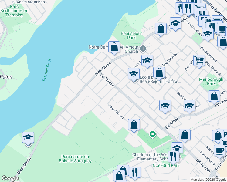Click 'Parc-nature du Bois-de-Saraguay' label

75,159
